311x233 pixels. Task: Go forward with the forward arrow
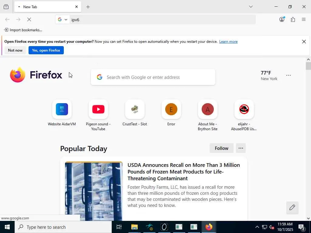pos(18,19)
